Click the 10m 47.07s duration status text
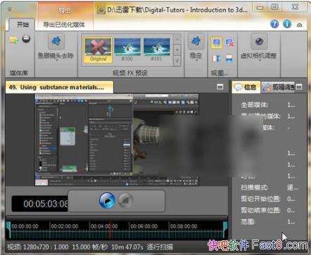Screen dimensions: 311x255 pyautogui.click(x=127, y=247)
